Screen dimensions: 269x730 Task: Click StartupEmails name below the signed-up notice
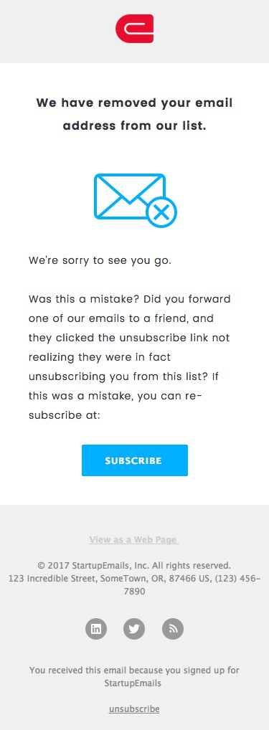coord(134,683)
